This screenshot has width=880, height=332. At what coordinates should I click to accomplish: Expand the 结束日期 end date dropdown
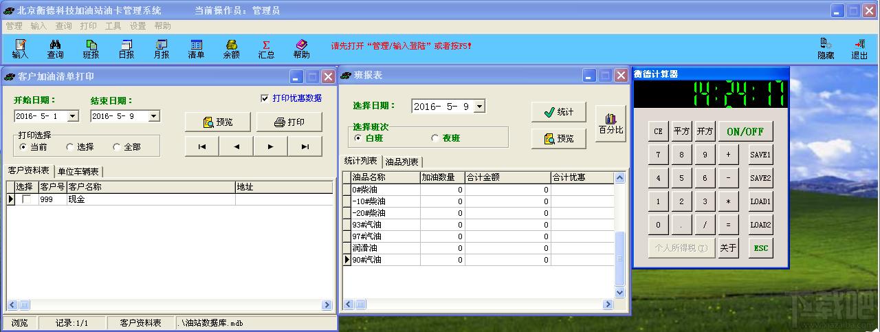click(153, 116)
